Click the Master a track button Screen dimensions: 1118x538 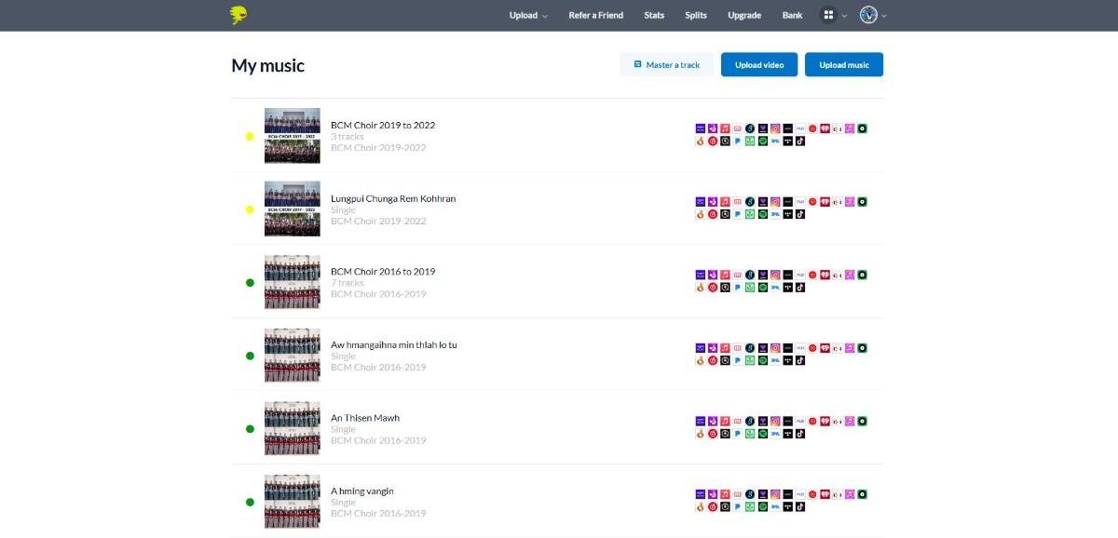point(667,65)
